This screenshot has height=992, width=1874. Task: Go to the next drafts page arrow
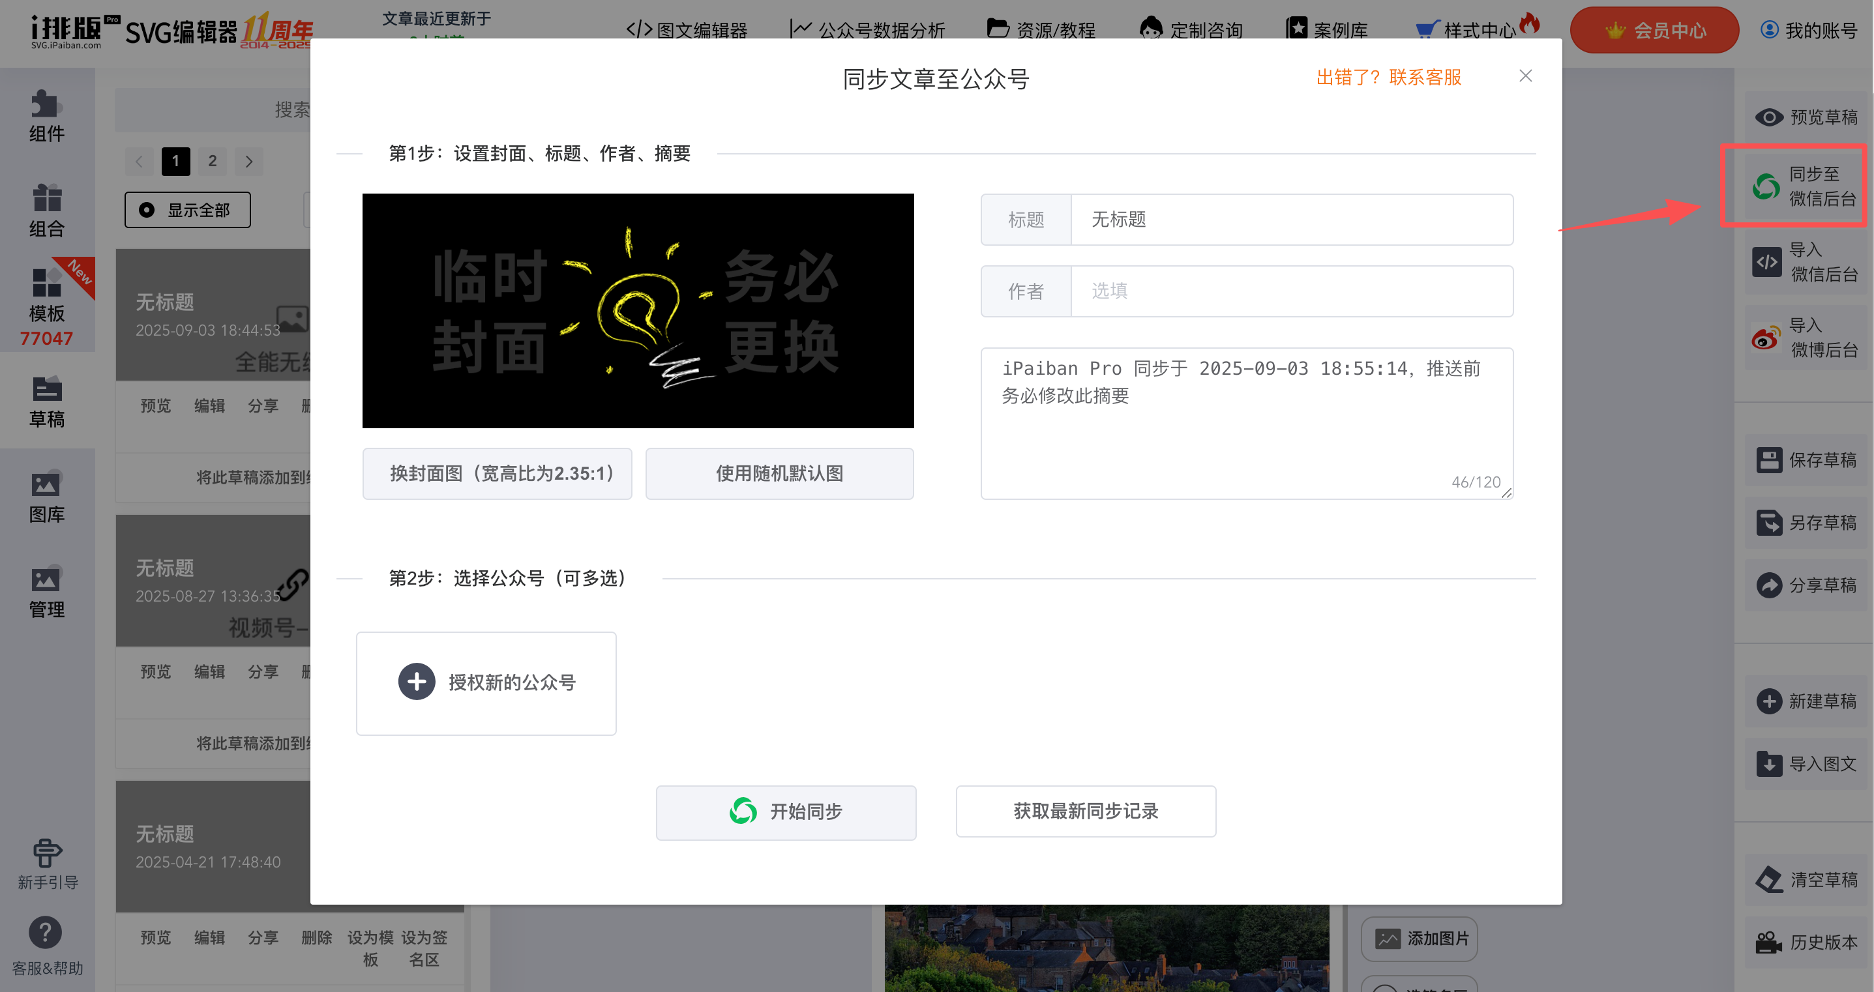249,162
